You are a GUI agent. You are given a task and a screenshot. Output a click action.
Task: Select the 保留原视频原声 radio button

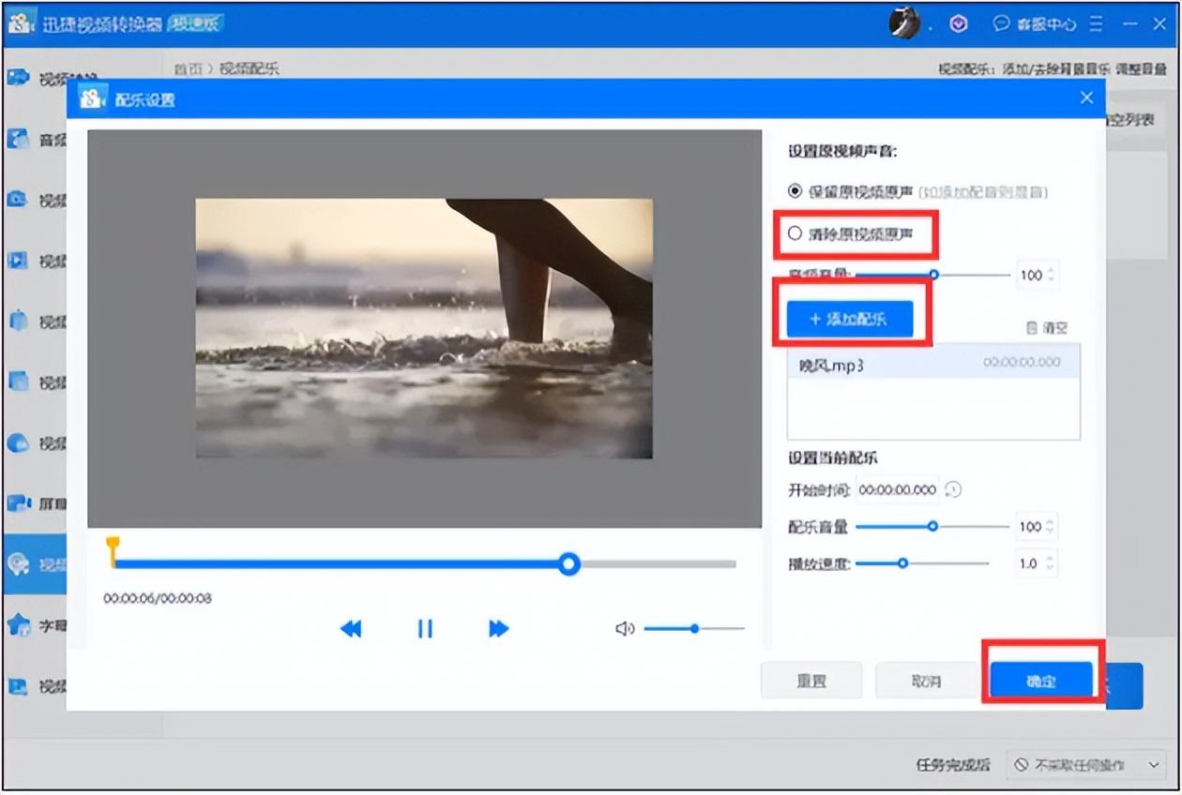796,191
